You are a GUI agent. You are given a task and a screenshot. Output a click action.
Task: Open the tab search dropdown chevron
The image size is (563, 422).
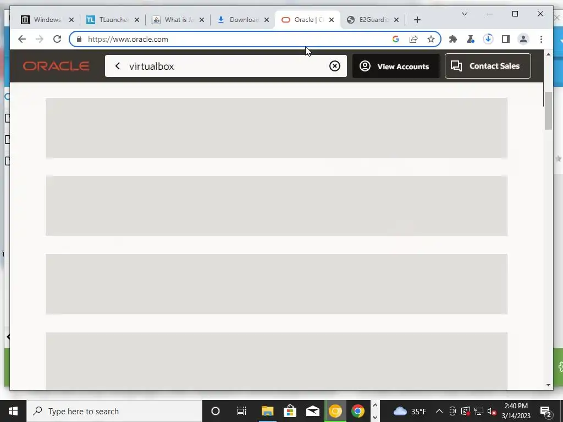click(x=464, y=14)
